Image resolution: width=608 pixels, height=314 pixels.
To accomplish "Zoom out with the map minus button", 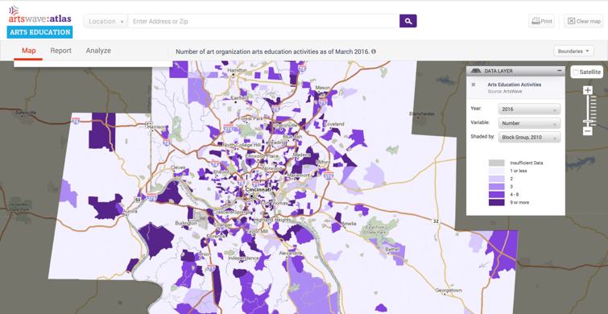I will click(588, 131).
